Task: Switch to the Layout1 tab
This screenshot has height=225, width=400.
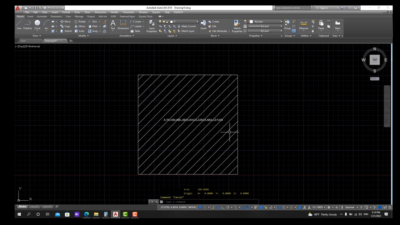Action: [x=34, y=206]
